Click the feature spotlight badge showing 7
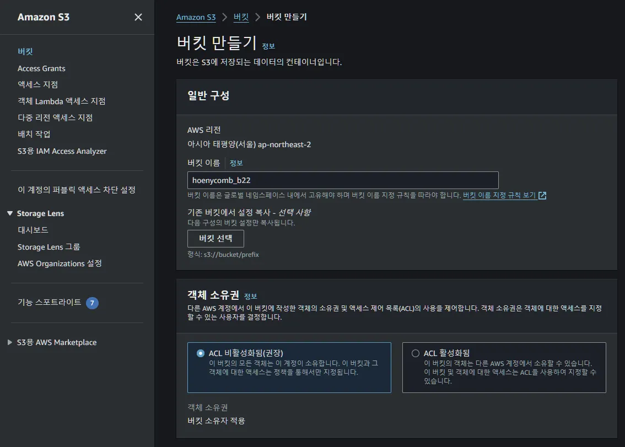The width and height of the screenshot is (625, 447). pos(92,303)
